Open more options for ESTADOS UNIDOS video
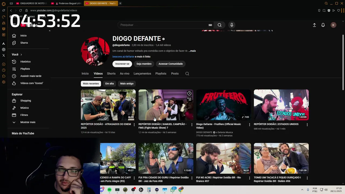 pyautogui.click(x=307, y=125)
